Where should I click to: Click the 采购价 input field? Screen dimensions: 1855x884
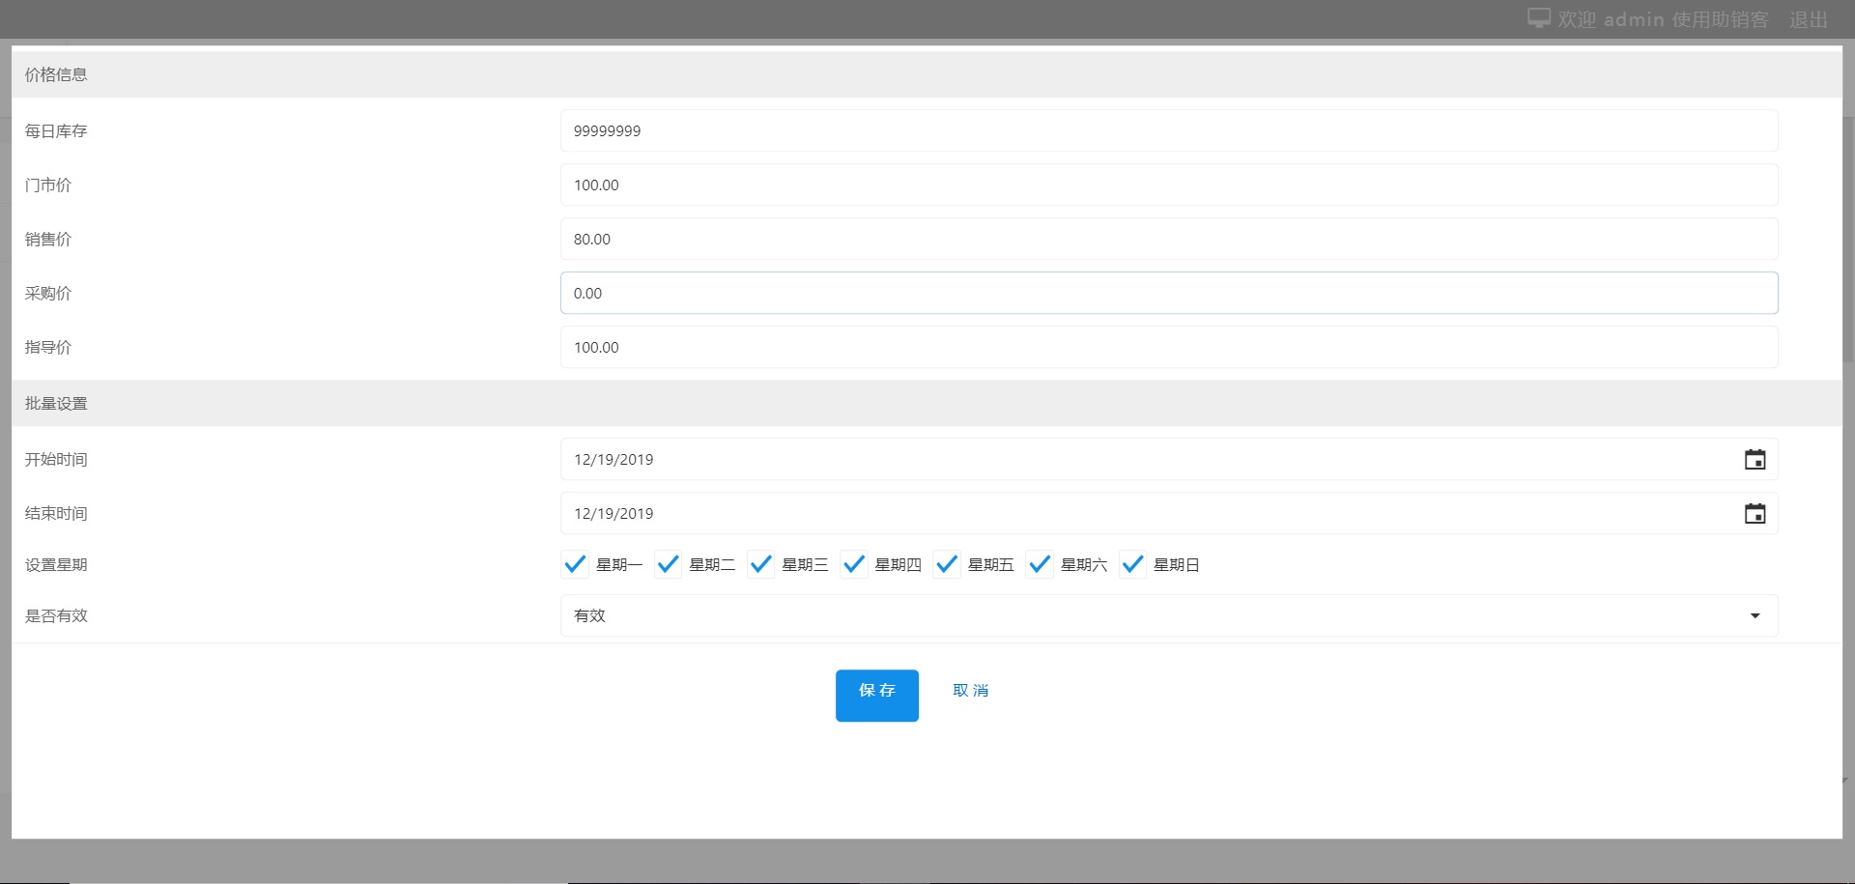tap(1168, 293)
